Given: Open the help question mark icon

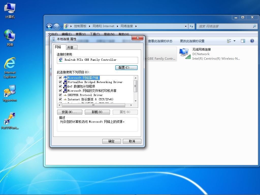Looking at the screenshot, I should (x=252, y=41).
